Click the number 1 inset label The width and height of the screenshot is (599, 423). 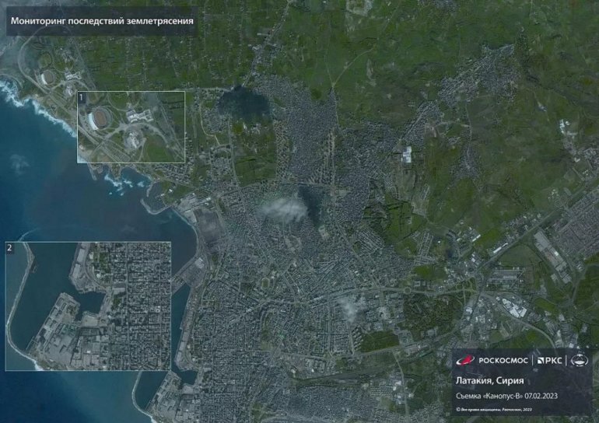pos(82,96)
